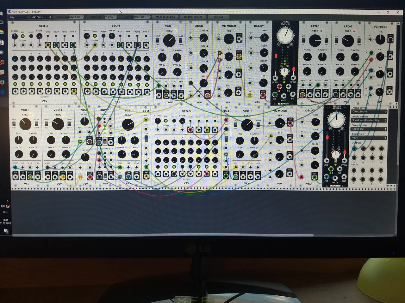The height and width of the screenshot is (303, 405).
Task: Flip UNI/BI switch on LFO-1 with red light
Action: click(x=336, y=40)
